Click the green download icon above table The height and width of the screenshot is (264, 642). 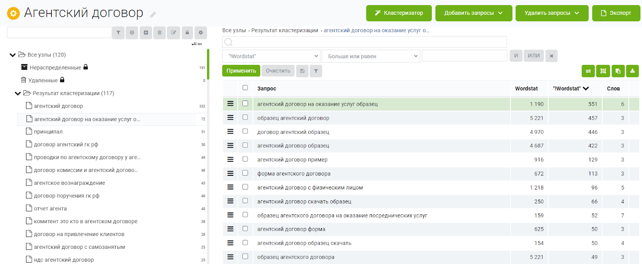(632, 71)
